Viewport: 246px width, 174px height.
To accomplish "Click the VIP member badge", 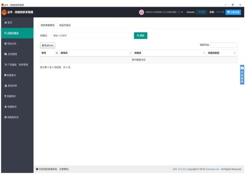I will click(201, 12).
